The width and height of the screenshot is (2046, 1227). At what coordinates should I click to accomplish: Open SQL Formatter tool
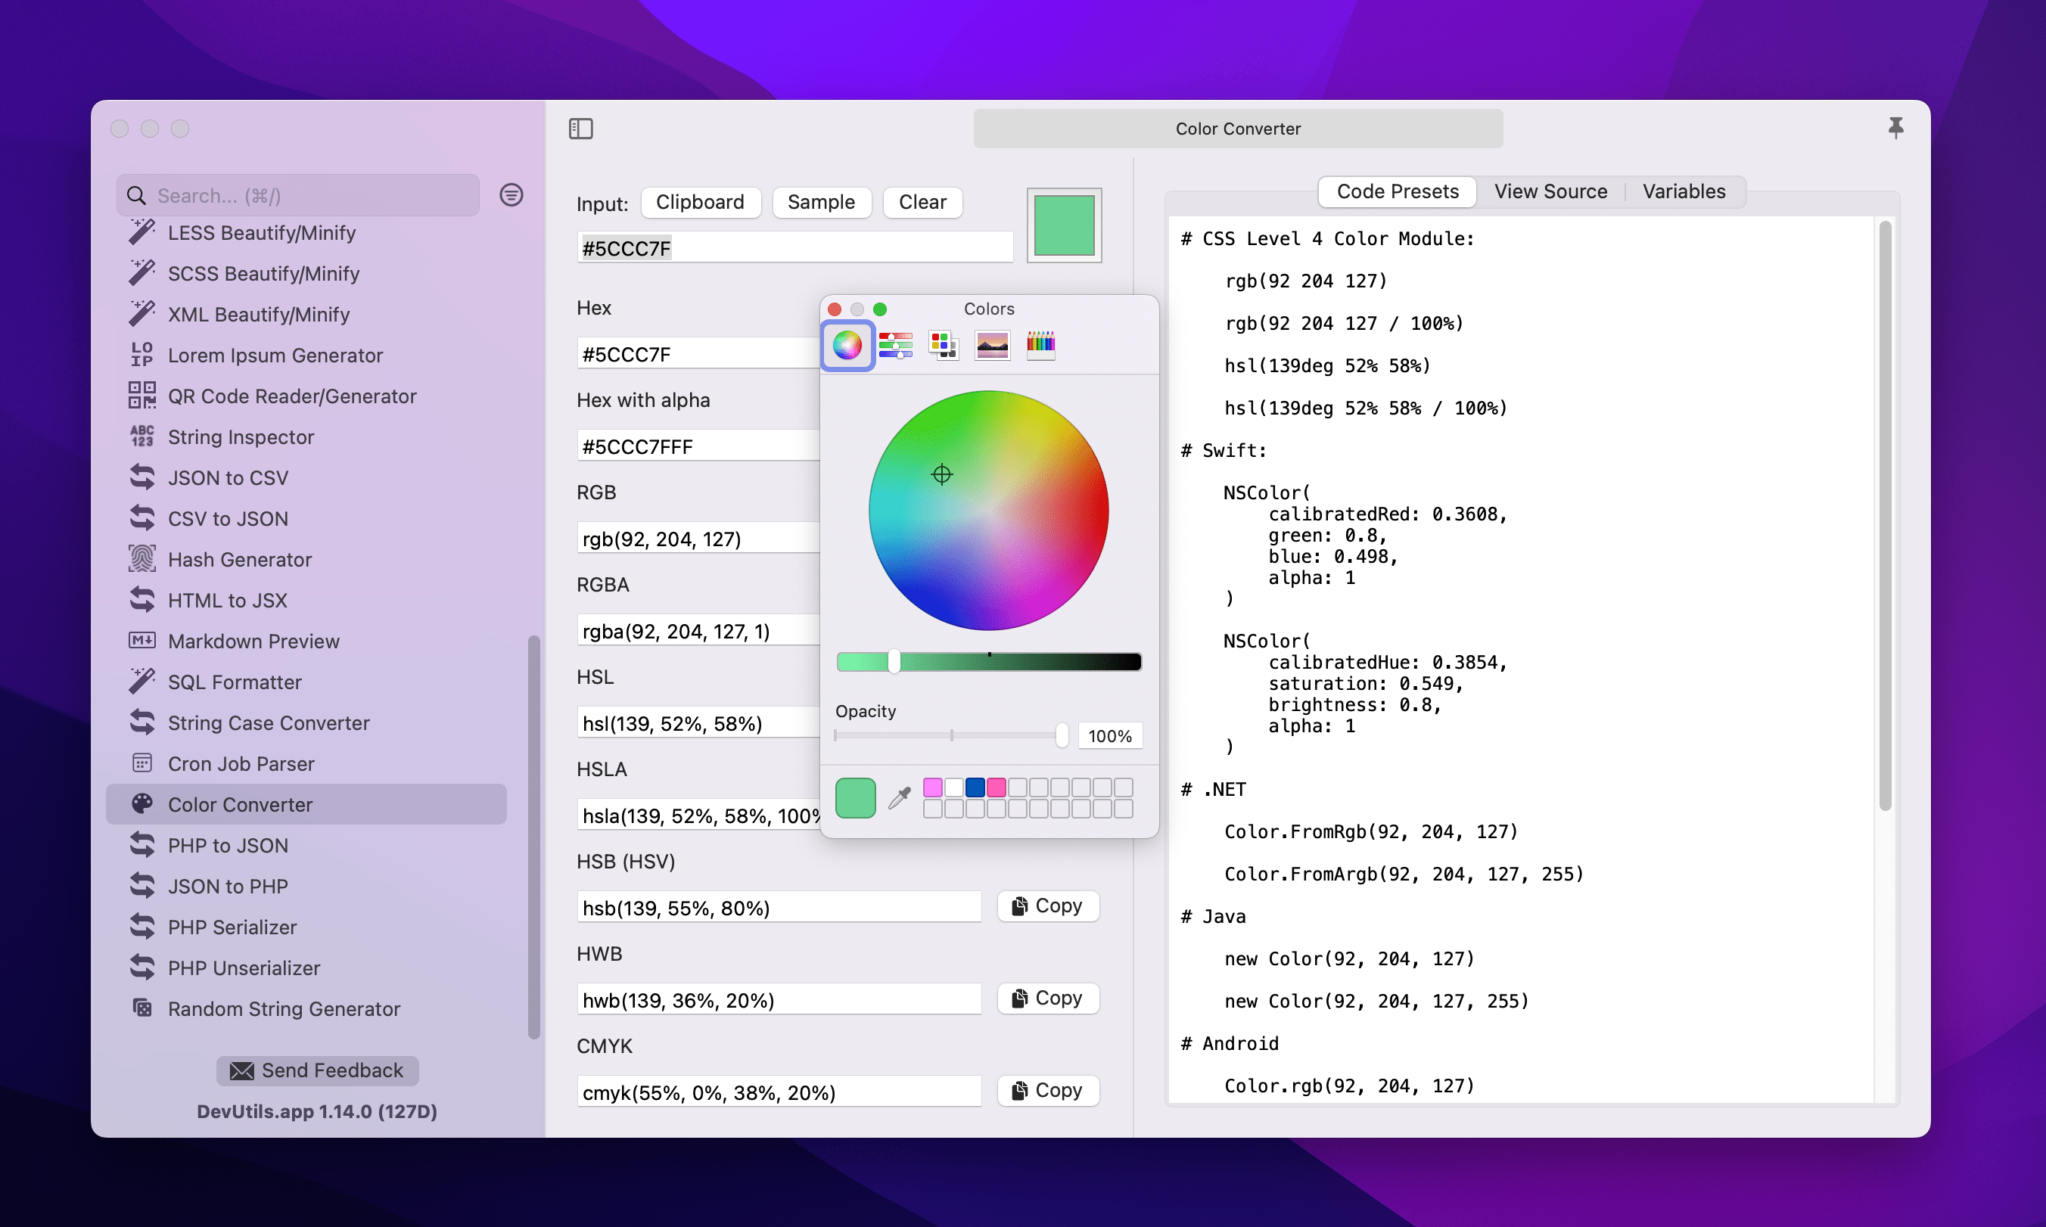pyautogui.click(x=306, y=682)
